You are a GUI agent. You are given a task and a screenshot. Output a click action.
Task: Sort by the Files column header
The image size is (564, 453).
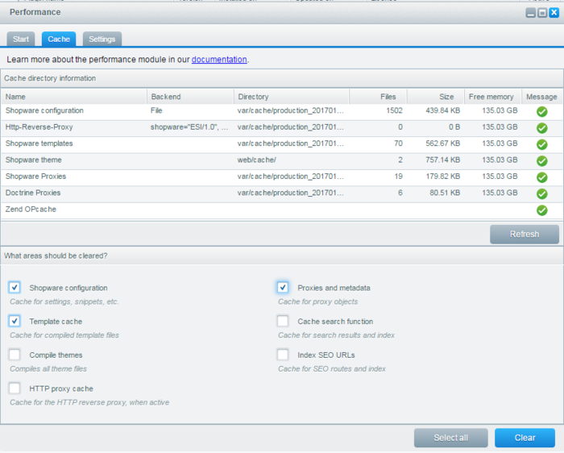378,97
